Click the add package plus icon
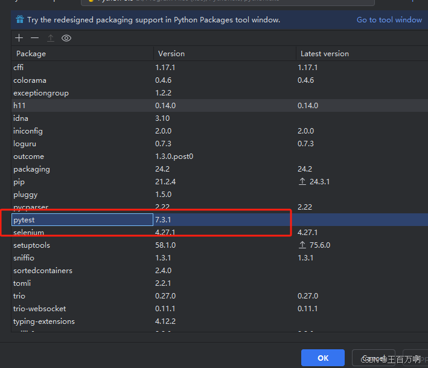The width and height of the screenshot is (428, 368). (x=19, y=38)
